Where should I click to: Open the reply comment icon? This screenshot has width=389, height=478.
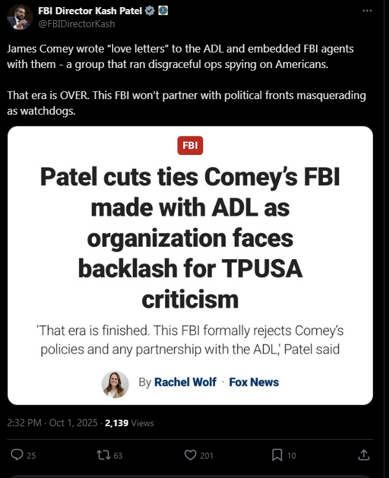(x=17, y=455)
